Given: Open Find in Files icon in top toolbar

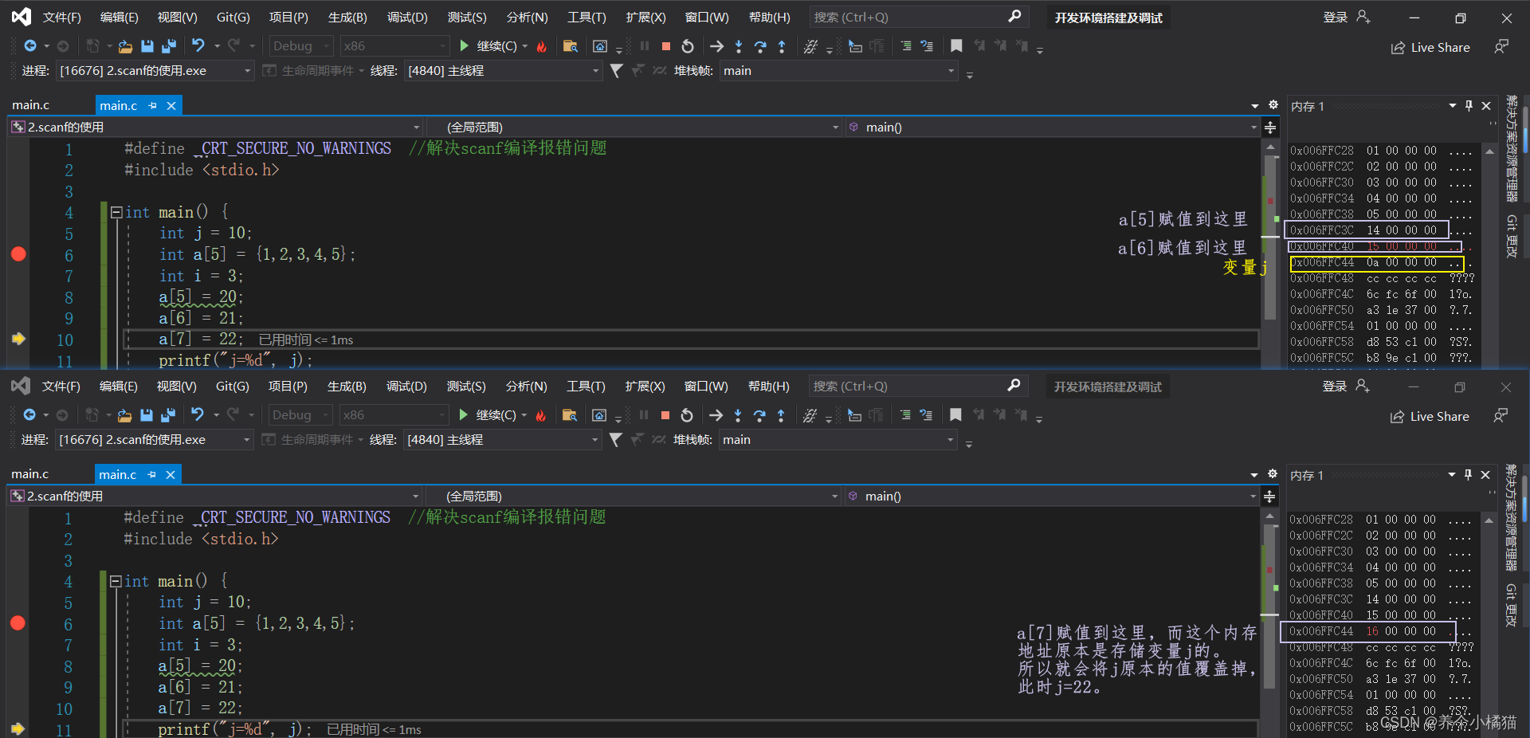Looking at the screenshot, I should point(570,46).
